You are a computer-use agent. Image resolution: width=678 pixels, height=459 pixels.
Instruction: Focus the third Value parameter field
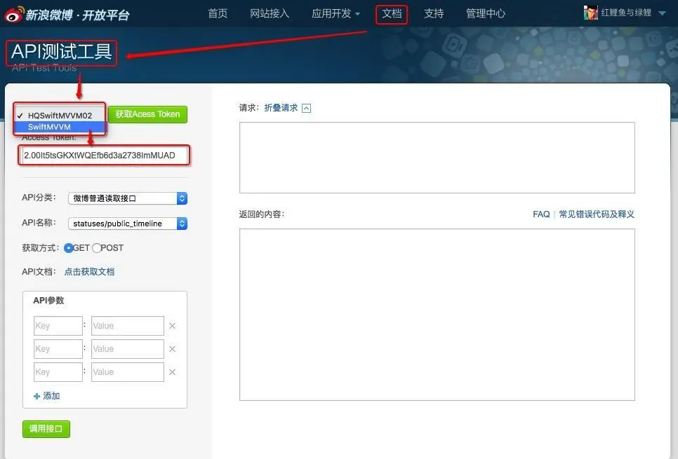(128, 372)
